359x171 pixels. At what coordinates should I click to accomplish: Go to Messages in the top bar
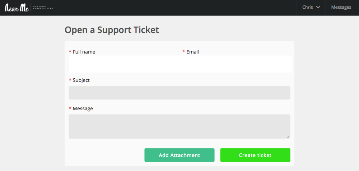tap(341, 7)
